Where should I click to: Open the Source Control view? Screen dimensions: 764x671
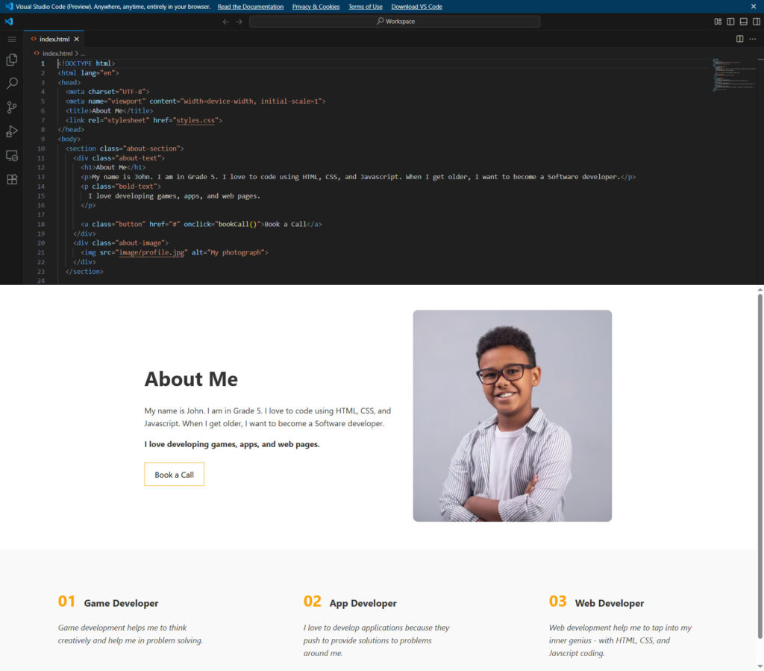coord(11,107)
